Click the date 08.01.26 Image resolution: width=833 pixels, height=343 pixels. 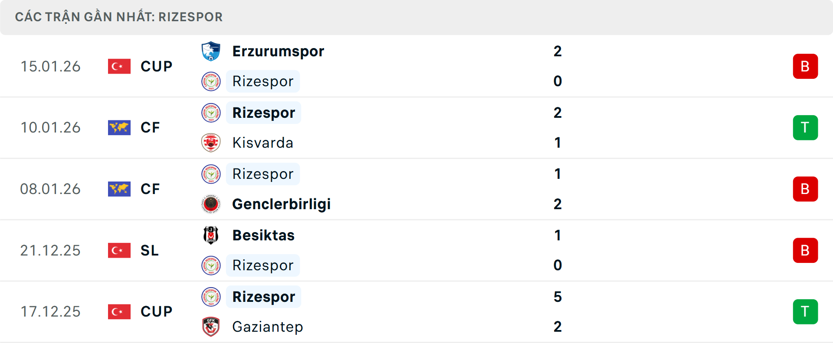pyautogui.click(x=50, y=189)
